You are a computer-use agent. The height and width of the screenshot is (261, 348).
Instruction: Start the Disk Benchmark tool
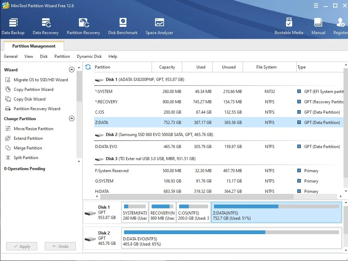[x=123, y=27]
